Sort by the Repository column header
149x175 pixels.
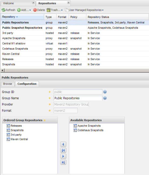click(22, 17)
